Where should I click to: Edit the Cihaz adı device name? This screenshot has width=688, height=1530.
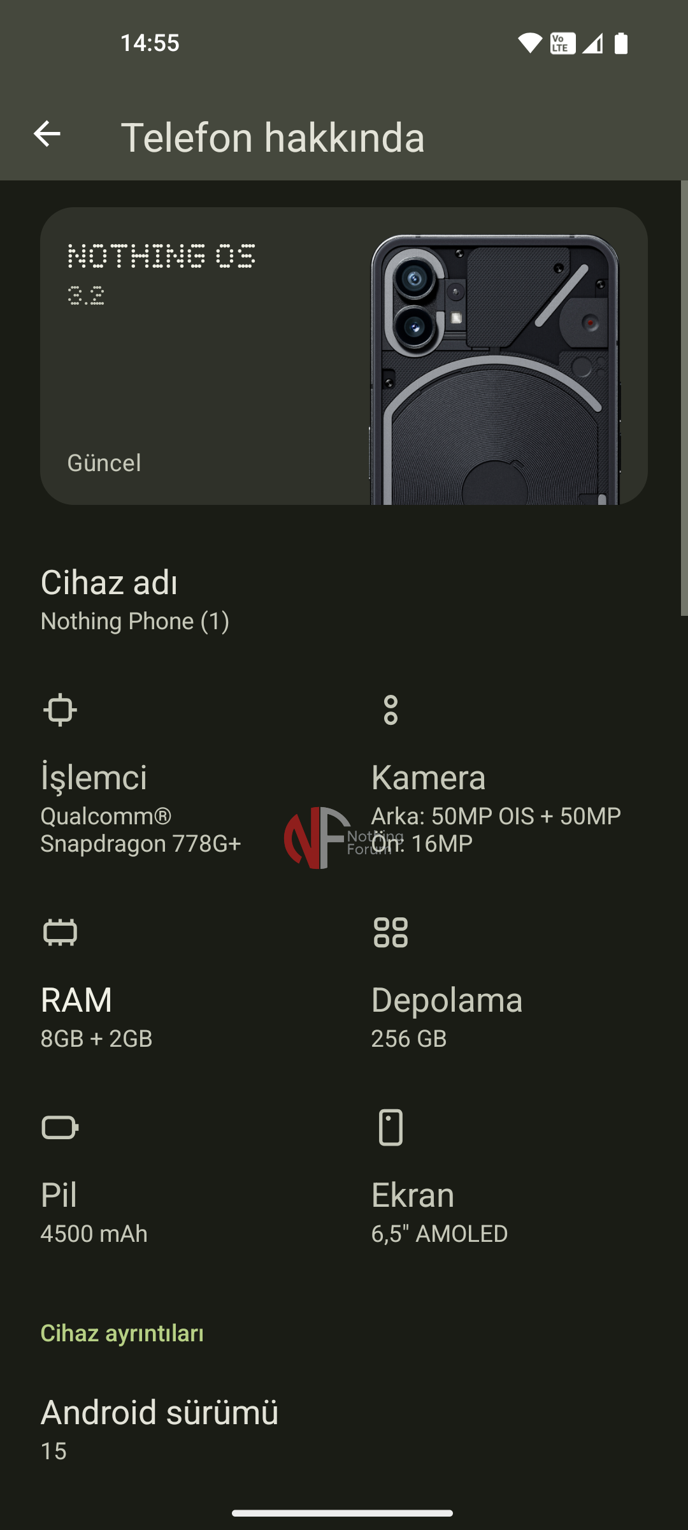tap(135, 600)
